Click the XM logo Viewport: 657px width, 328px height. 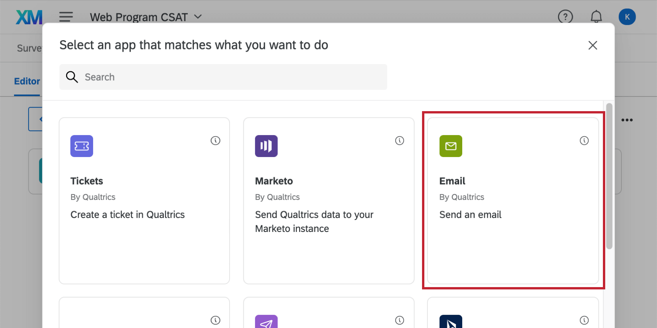[29, 17]
